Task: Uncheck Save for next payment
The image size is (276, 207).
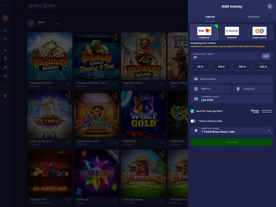Action: [x=192, y=111]
